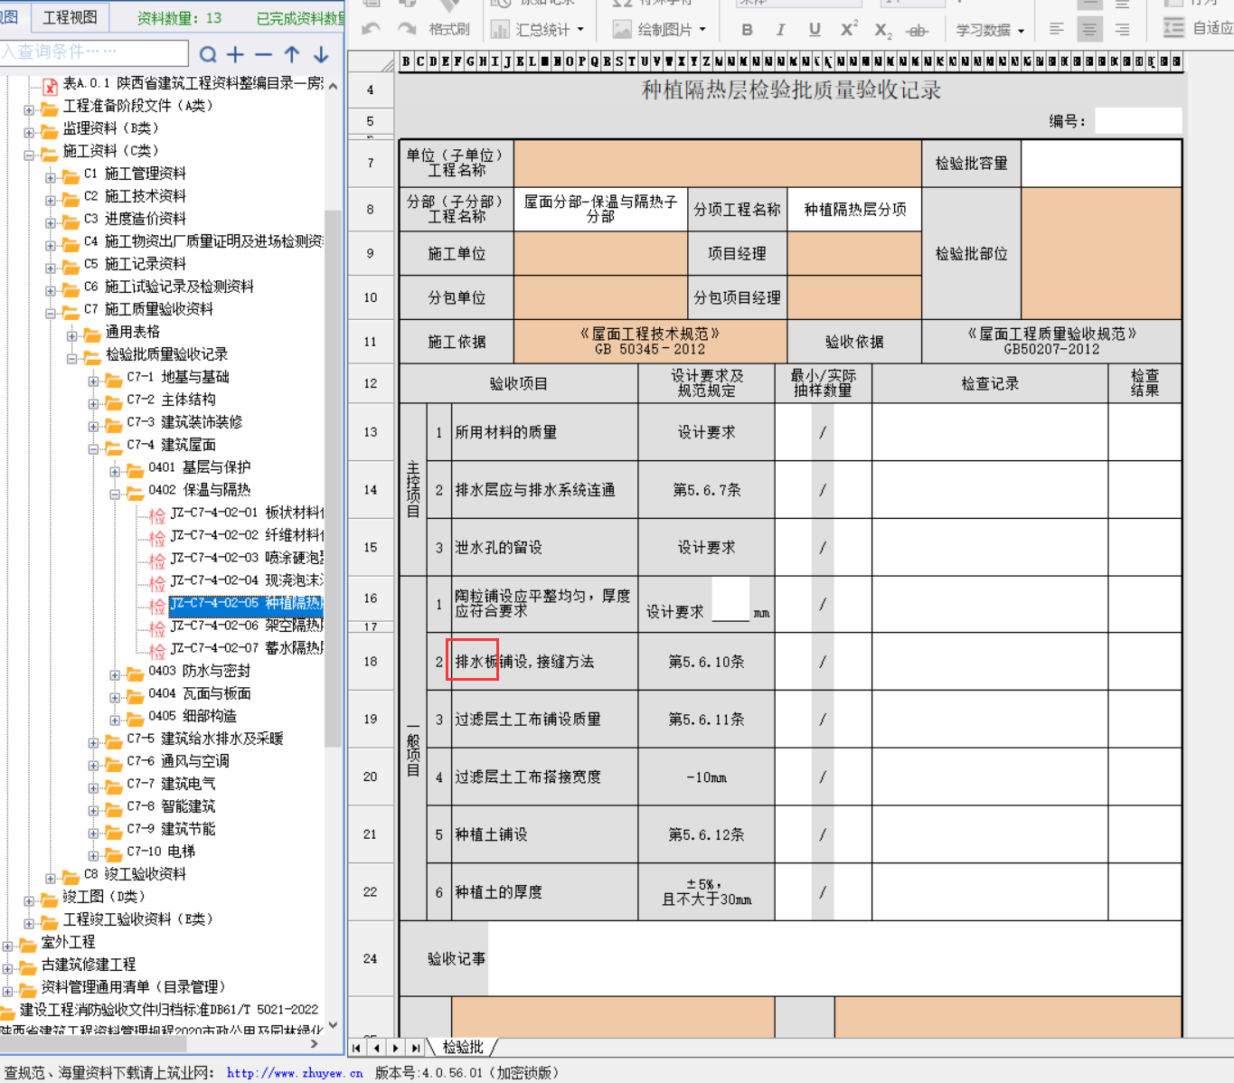Select 检验批质量验收记录 folder

point(166,354)
